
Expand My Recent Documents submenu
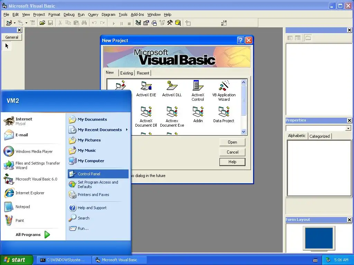pos(98,130)
